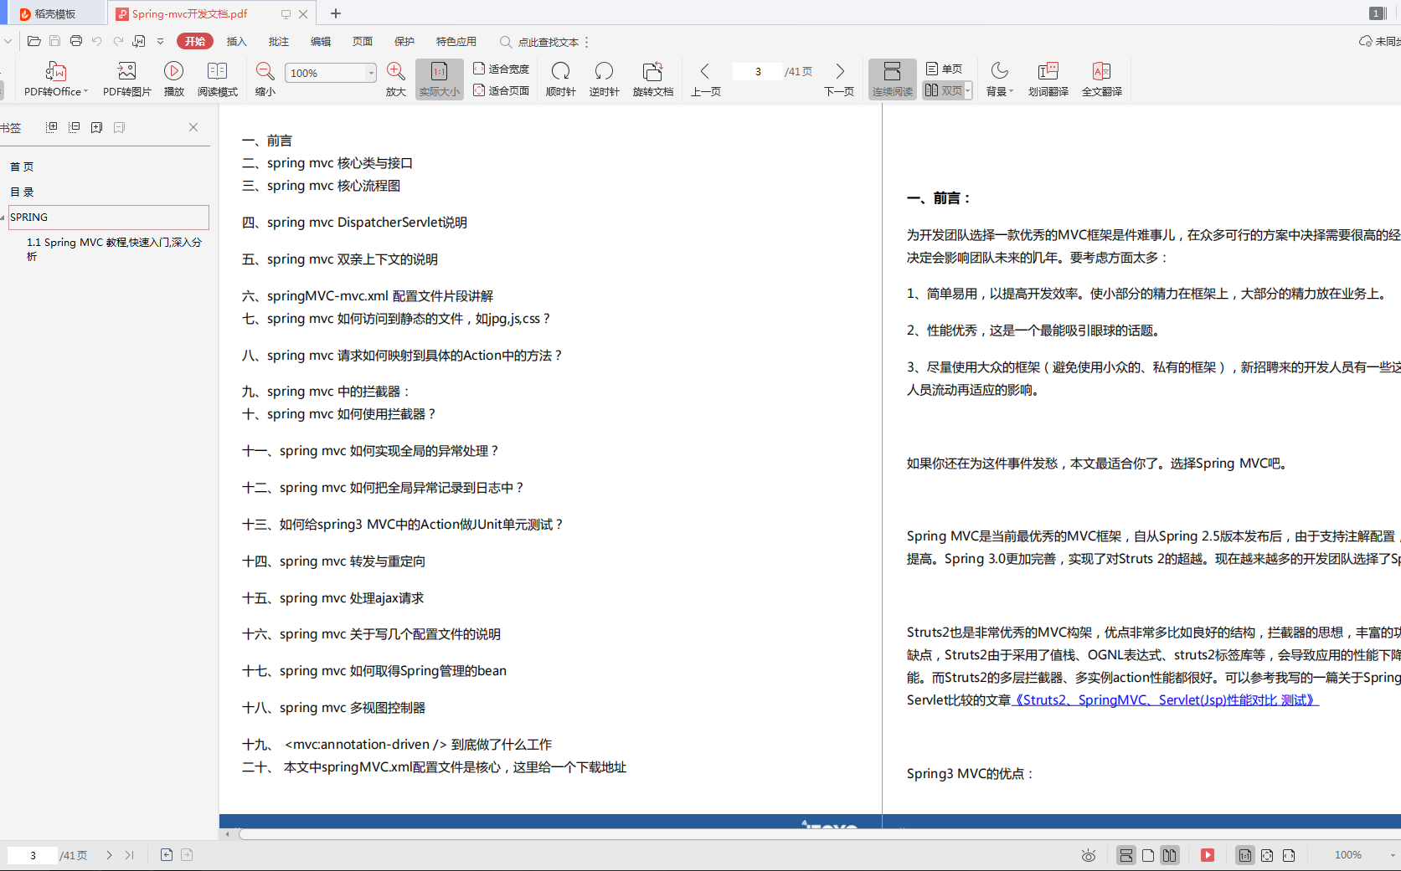
Task: Open the 特色应用 ribbon tab
Action: 456,41
